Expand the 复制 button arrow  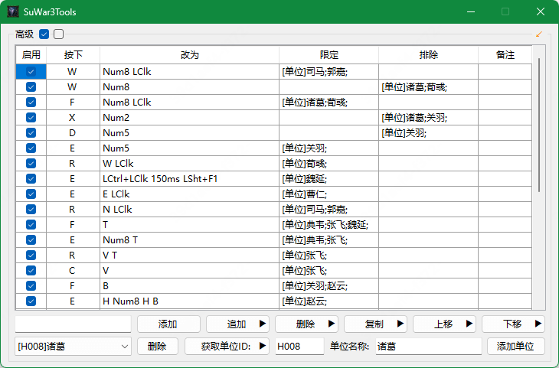click(x=400, y=324)
